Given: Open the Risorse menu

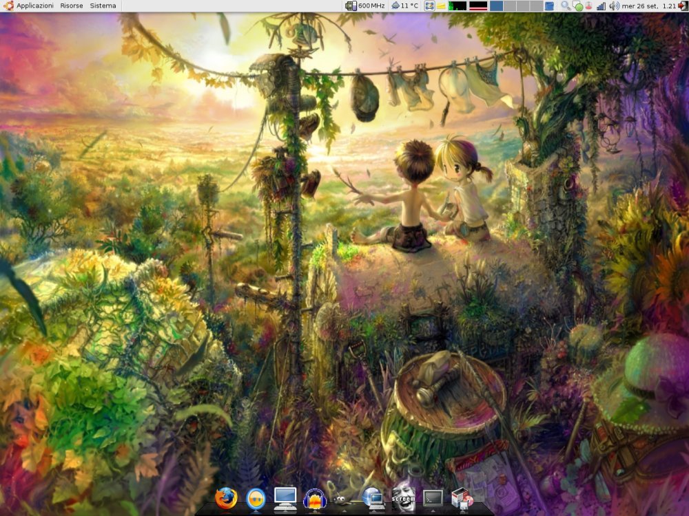Looking at the screenshot, I should [x=72, y=6].
